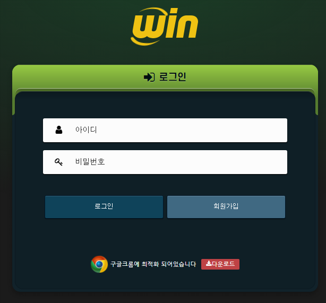Click the 비밀번호 placeholder text
Viewport: 326px width, 303px height.
point(90,162)
